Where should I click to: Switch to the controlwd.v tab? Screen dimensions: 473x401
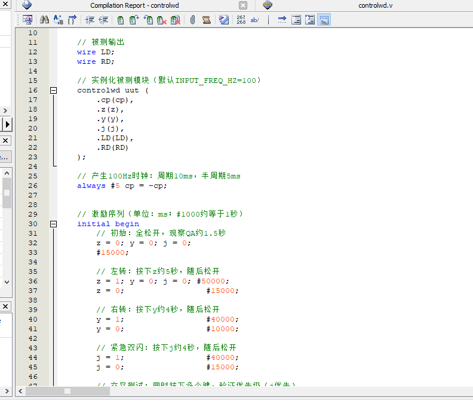point(375,5)
